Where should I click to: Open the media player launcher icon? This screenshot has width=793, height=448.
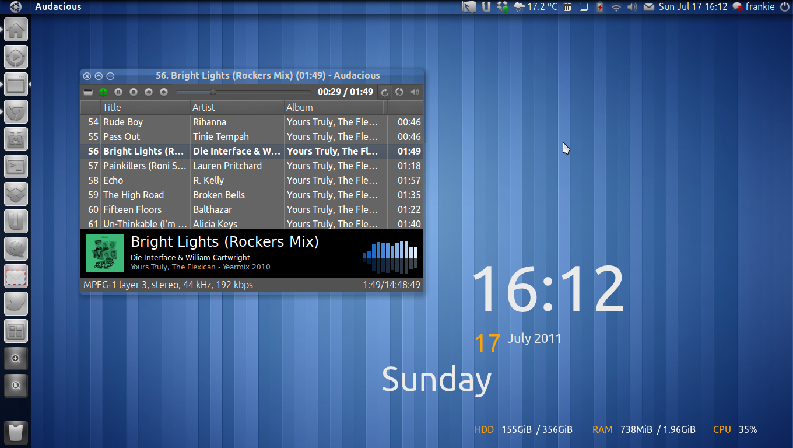(16, 57)
